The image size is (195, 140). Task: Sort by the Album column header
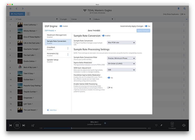click(x=97, y=19)
